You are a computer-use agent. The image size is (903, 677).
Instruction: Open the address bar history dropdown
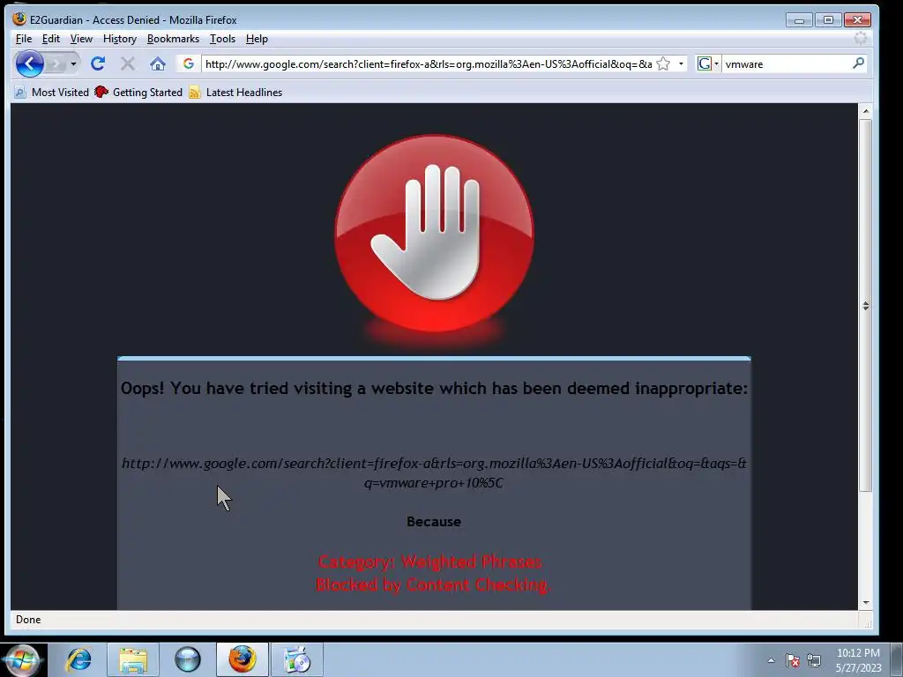click(681, 63)
